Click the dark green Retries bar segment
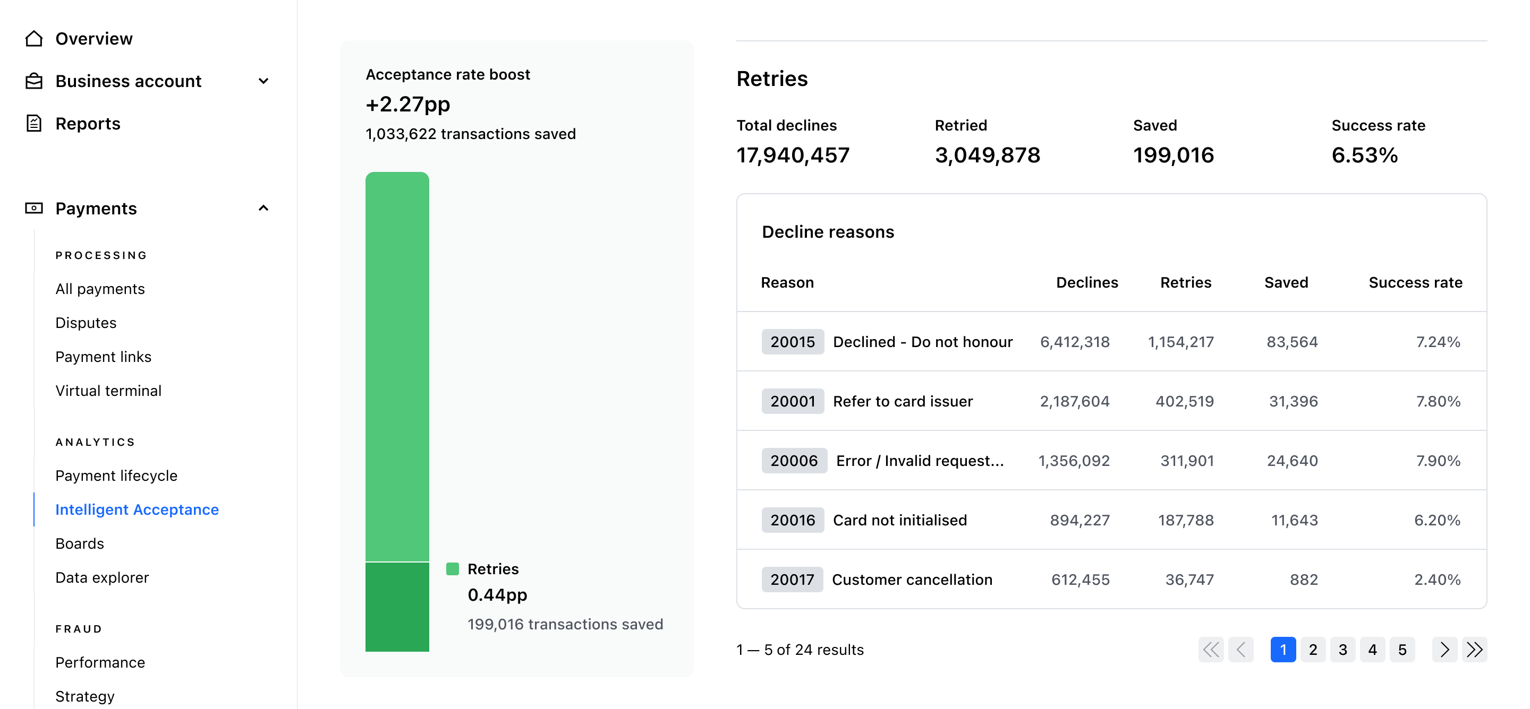The height and width of the screenshot is (709, 1530). [397, 607]
